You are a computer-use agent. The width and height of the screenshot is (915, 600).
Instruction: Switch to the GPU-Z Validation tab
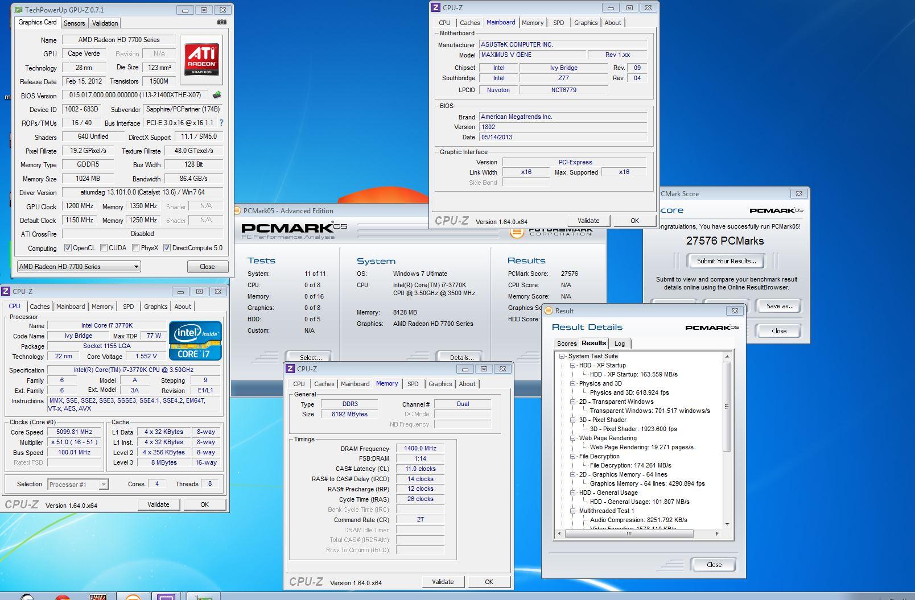(105, 23)
